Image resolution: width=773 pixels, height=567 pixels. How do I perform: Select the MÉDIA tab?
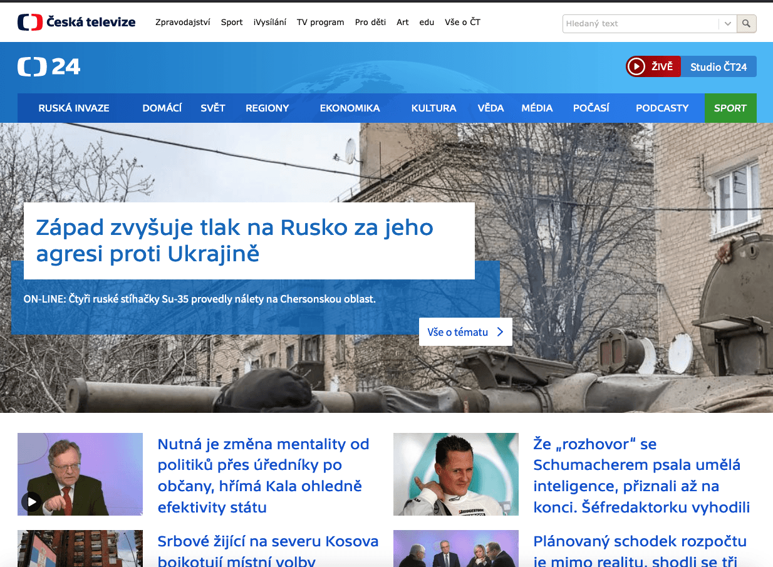[537, 108]
